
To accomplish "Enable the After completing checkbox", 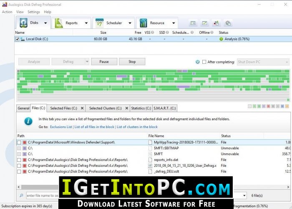I will pos(204,62).
